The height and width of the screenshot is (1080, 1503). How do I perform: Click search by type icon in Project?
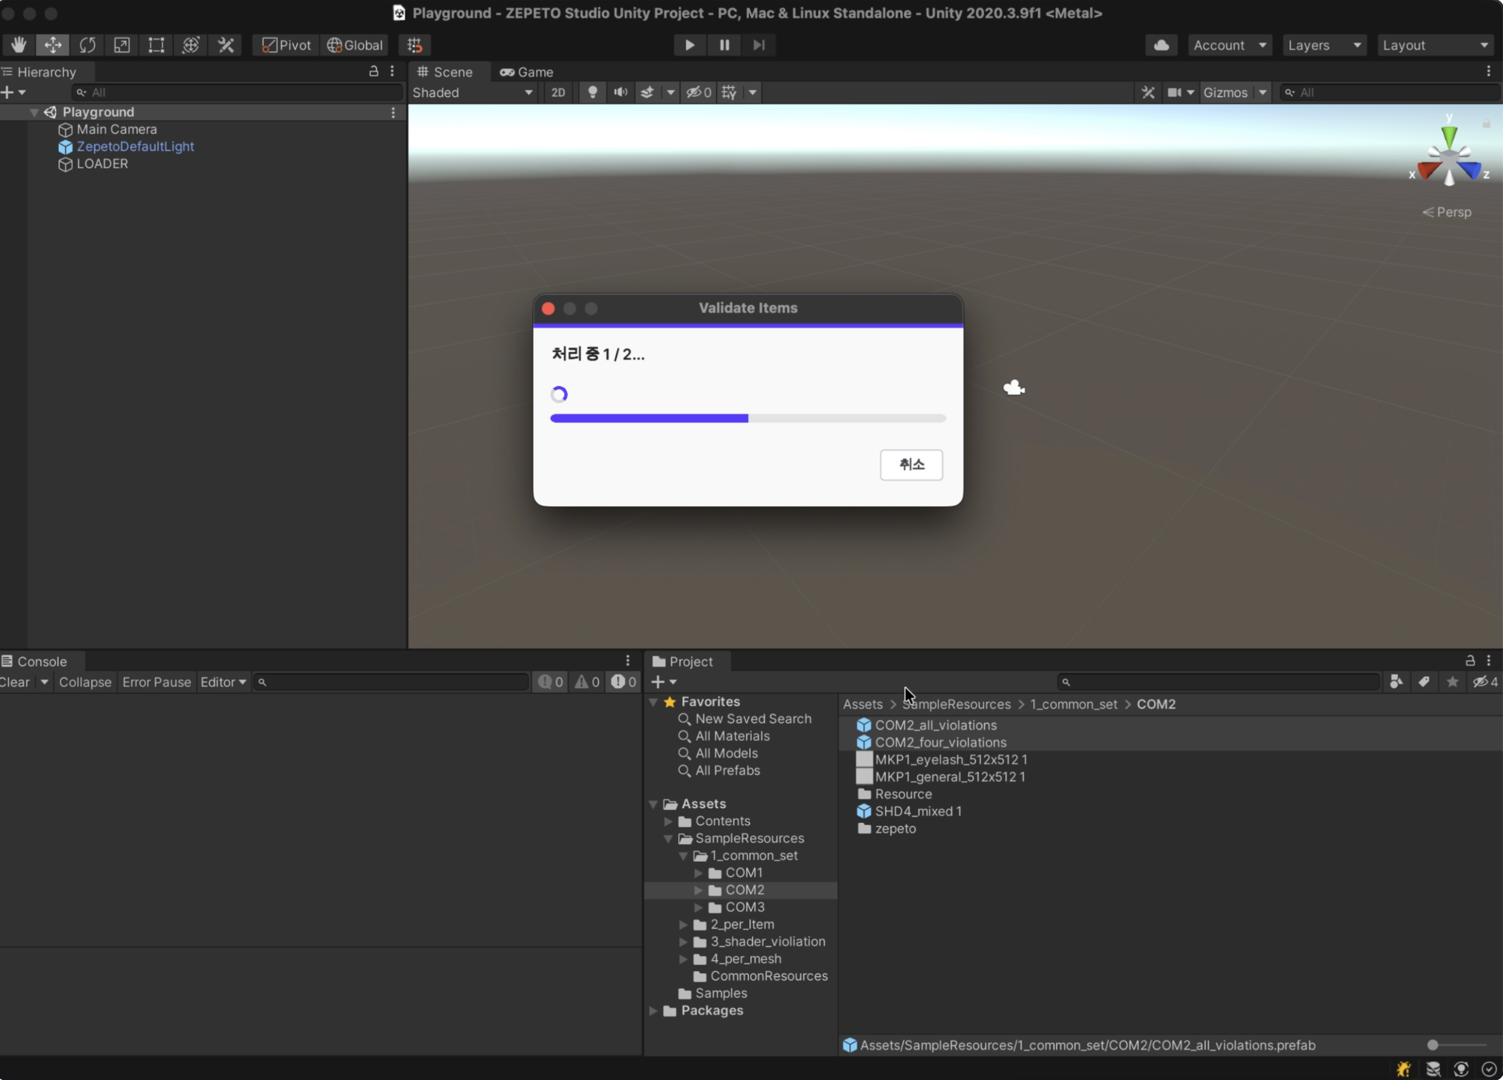(1396, 681)
